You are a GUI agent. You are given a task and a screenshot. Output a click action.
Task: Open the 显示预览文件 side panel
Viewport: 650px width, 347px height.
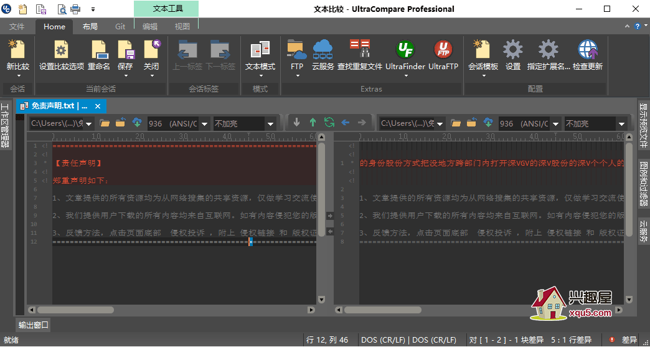tap(643, 126)
